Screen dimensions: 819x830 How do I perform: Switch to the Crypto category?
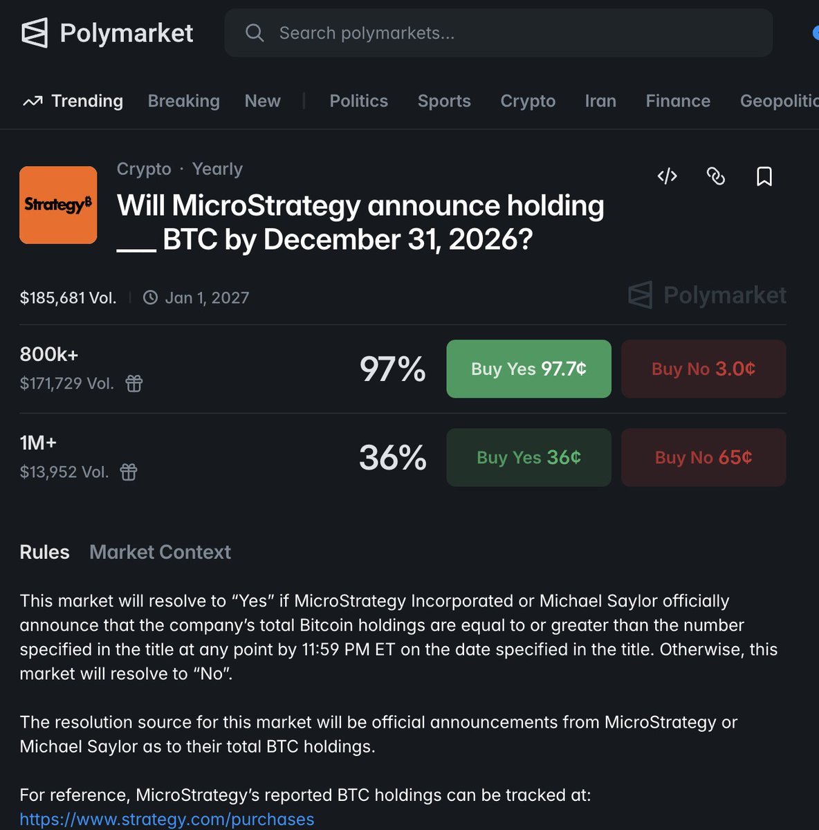(528, 101)
